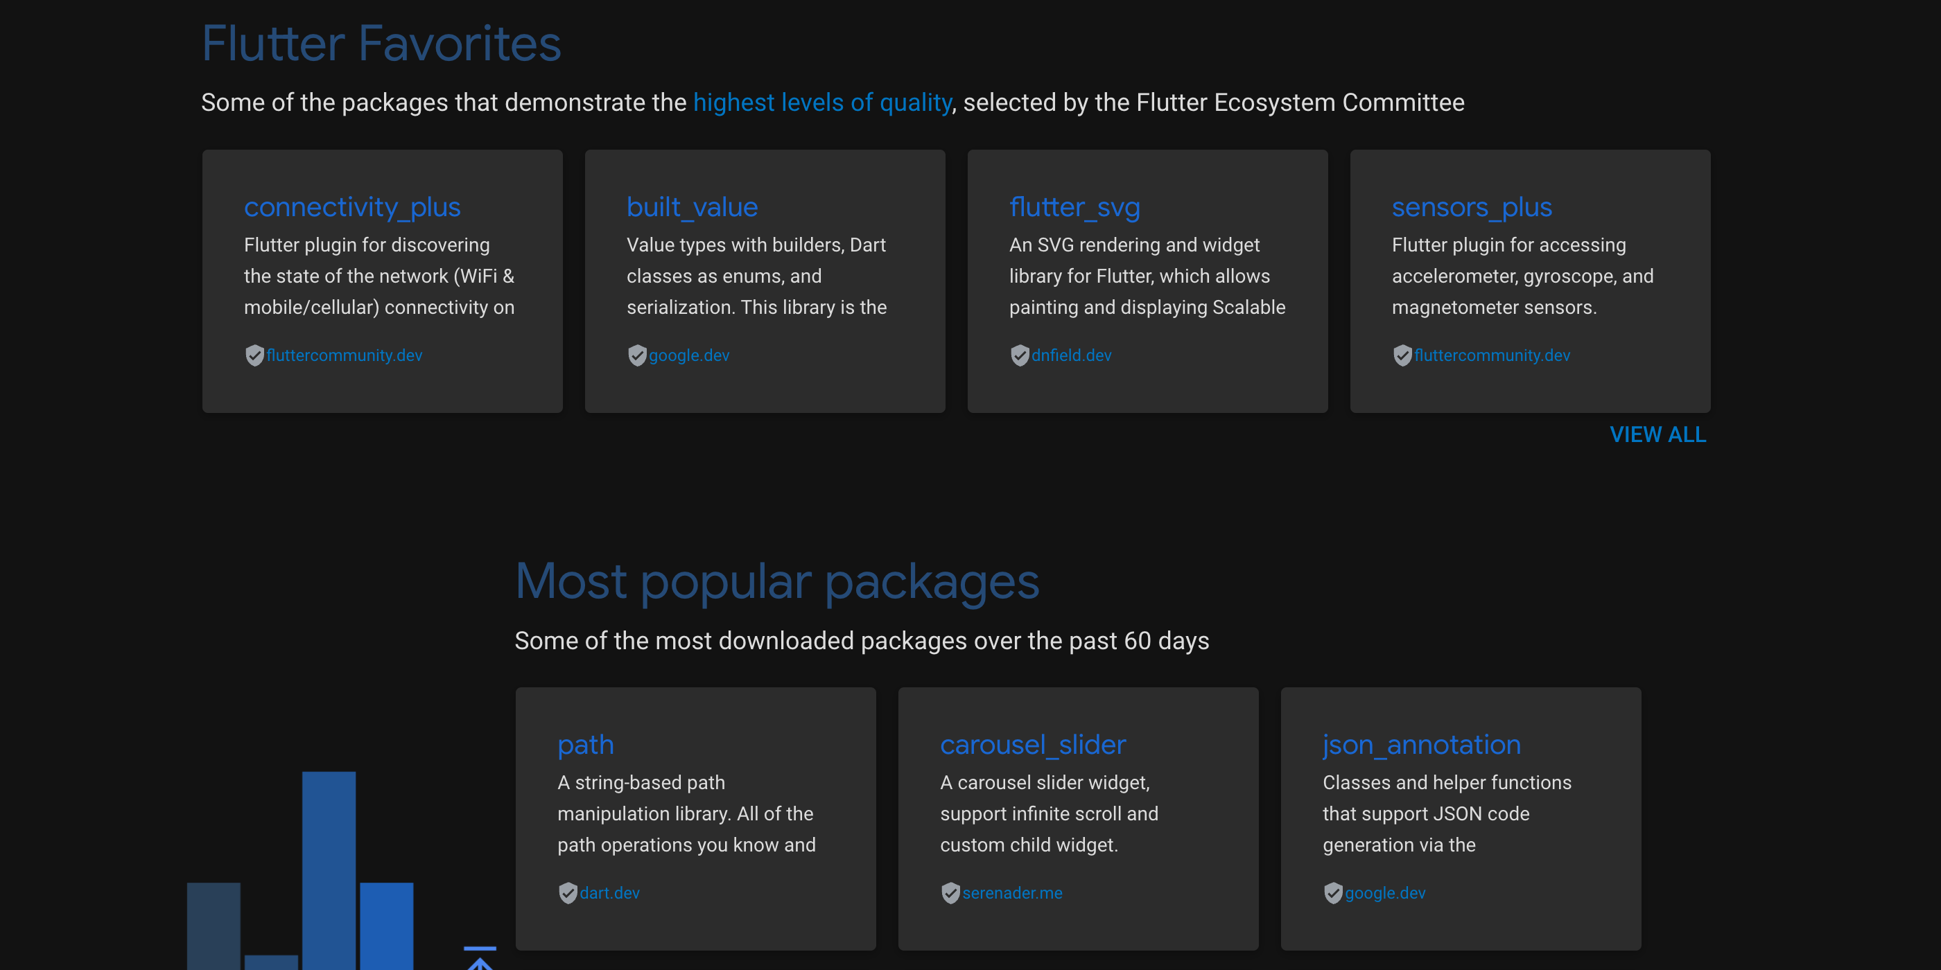Screen dimensions: 1941x970
Task: Visit the serenader.me publisher page
Action: click(x=1012, y=893)
